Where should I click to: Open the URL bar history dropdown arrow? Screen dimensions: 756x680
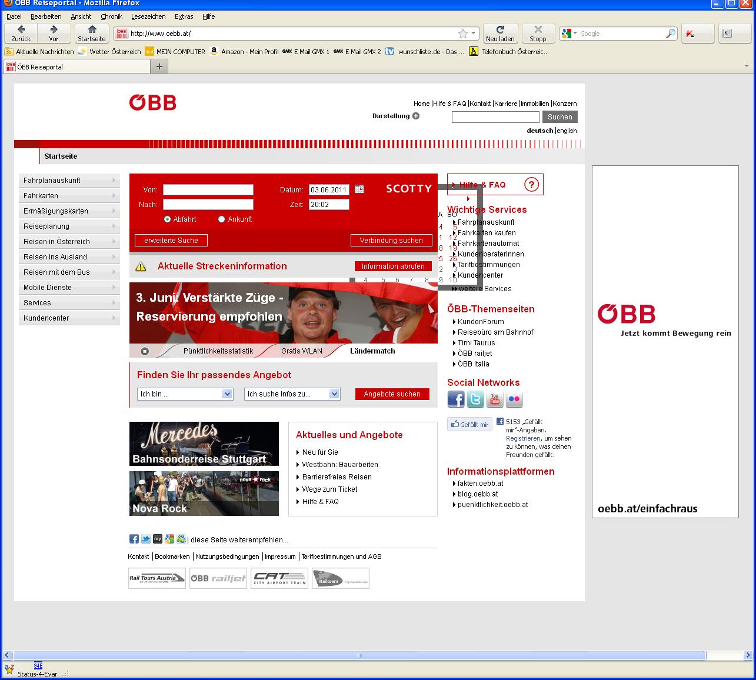[x=473, y=34]
